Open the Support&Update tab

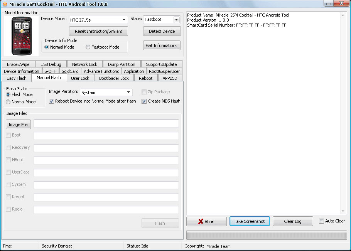(x=161, y=64)
